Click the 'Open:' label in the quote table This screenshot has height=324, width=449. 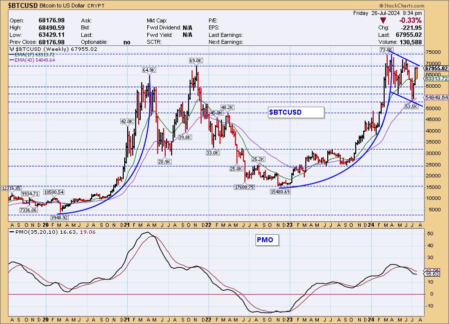point(16,20)
